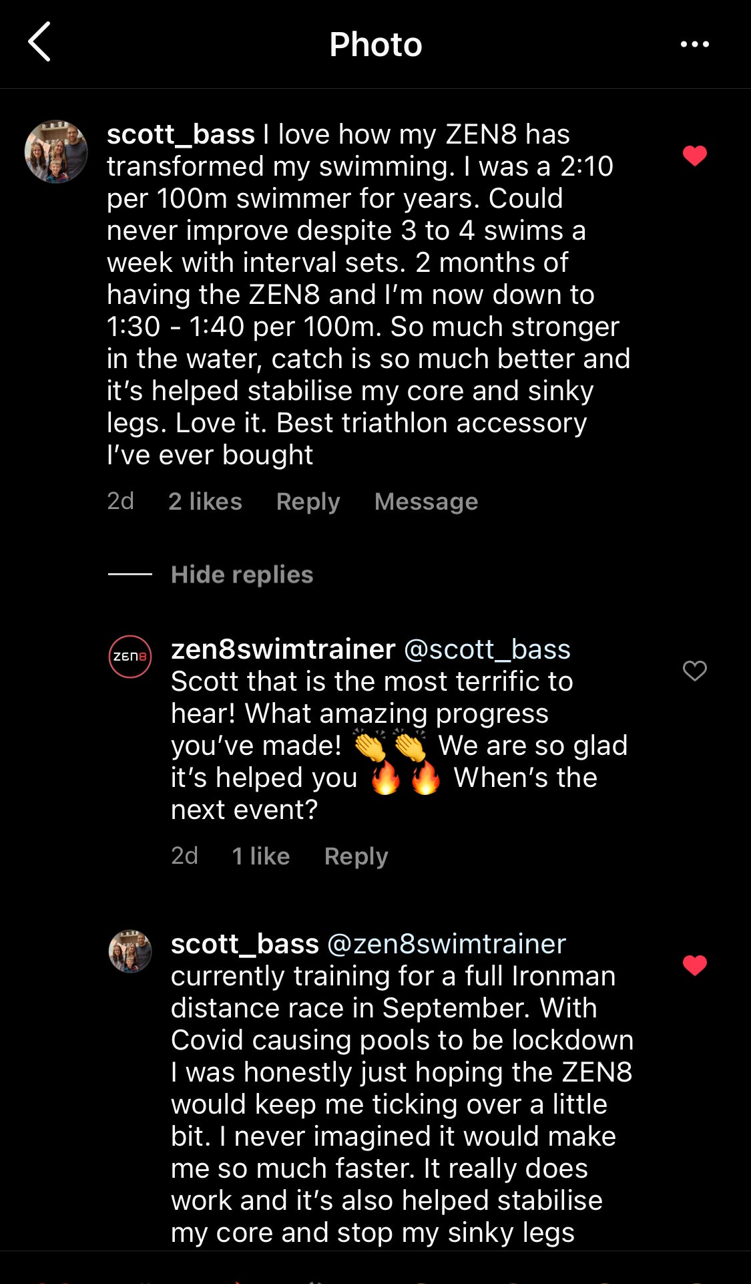Show who gave the 1 like

click(x=260, y=856)
